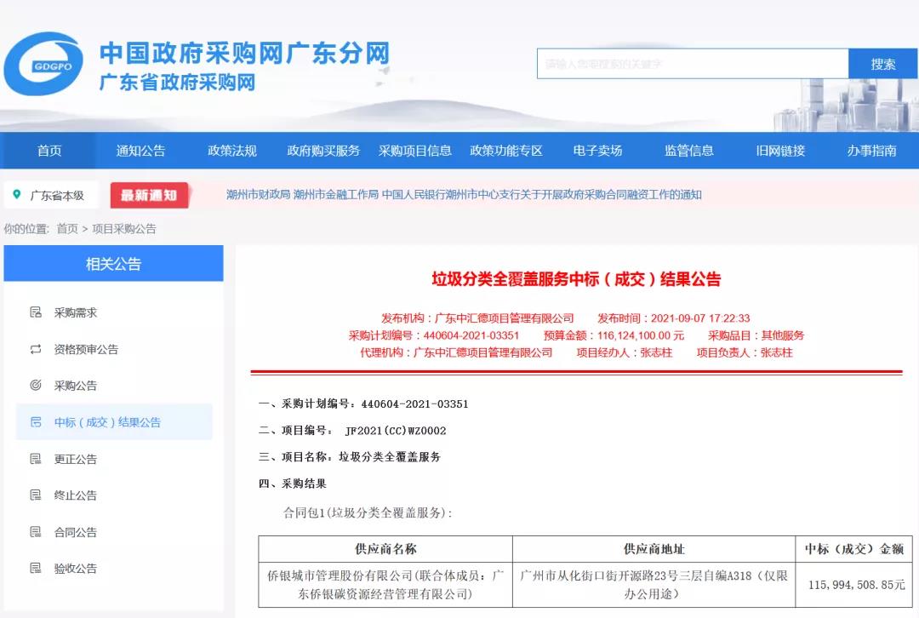Click the 供应商地址 table header

[x=654, y=549]
